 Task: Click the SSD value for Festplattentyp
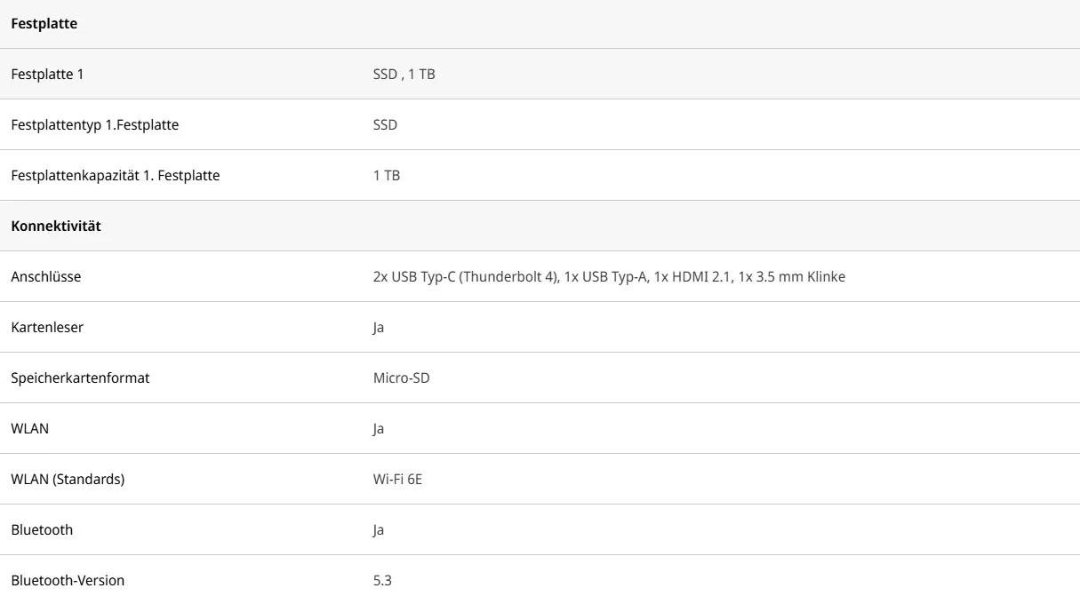click(x=385, y=125)
